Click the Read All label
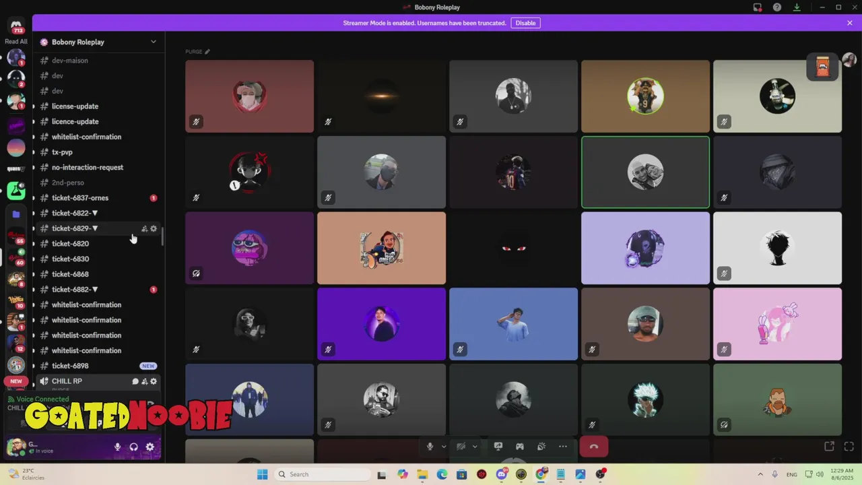Viewport: 862px width, 485px height. tap(16, 42)
